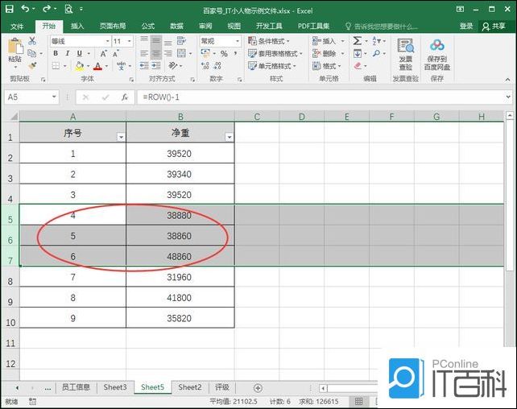Add a new sheet with plus icon

pyautogui.click(x=258, y=387)
